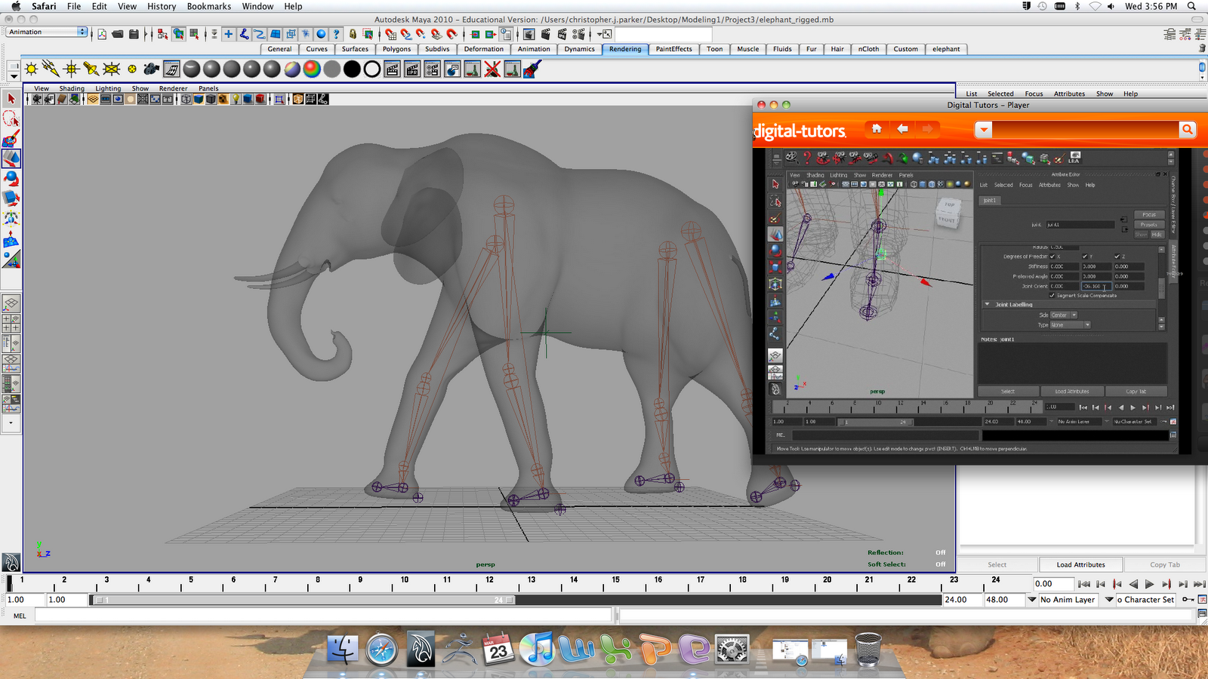1208x679 pixels.
Task: Switch to the Deformation shelf tab
Action: coord(483,49)
